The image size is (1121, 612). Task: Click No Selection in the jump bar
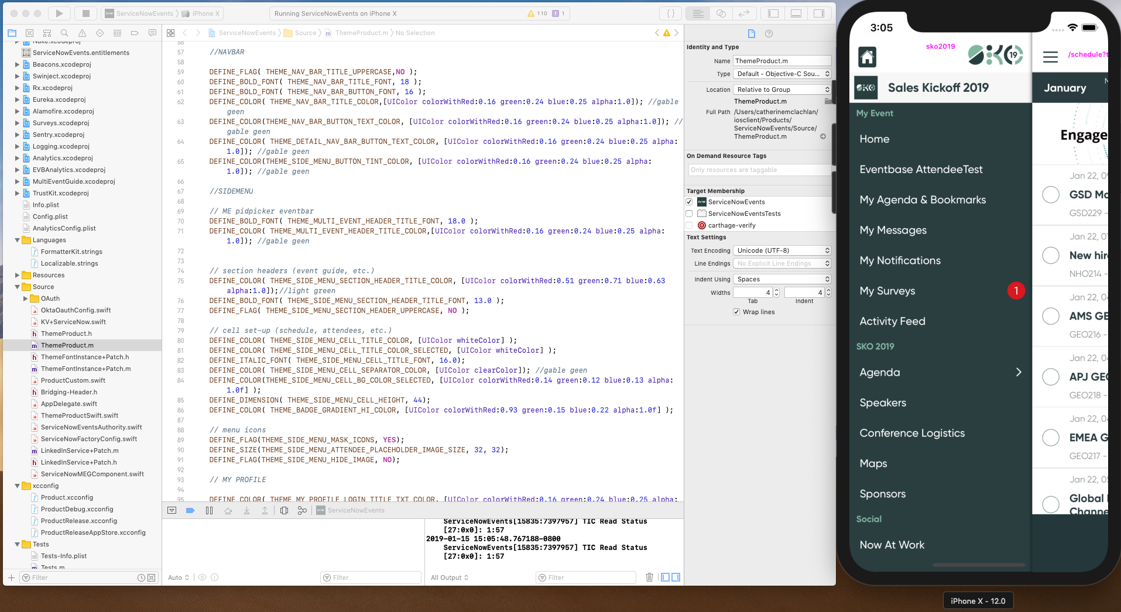(415, 33)
